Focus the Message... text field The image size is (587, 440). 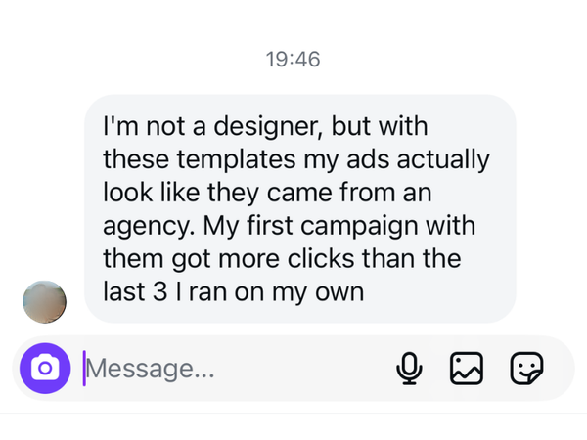point(235,369)
